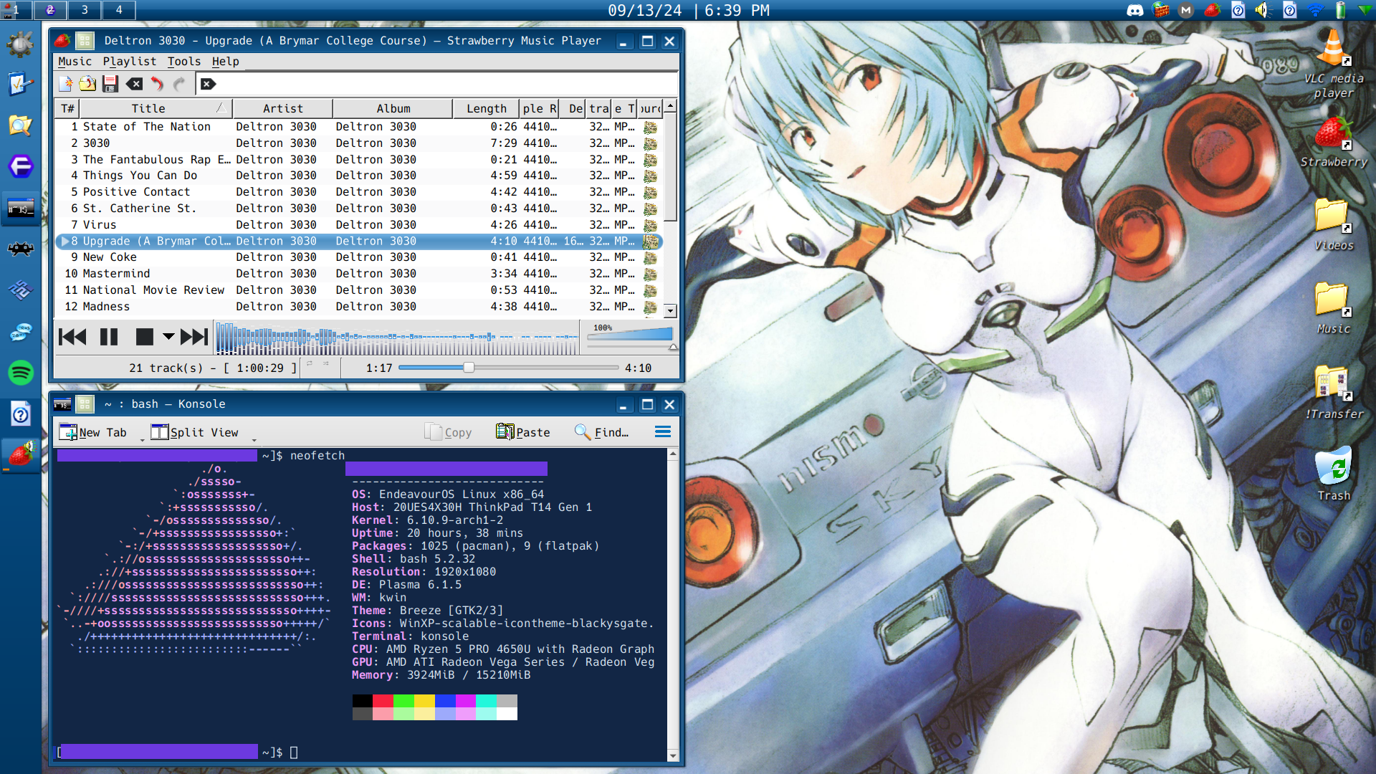Stop playback in Strawberry

pyautogui.click(x=145, y=337)
